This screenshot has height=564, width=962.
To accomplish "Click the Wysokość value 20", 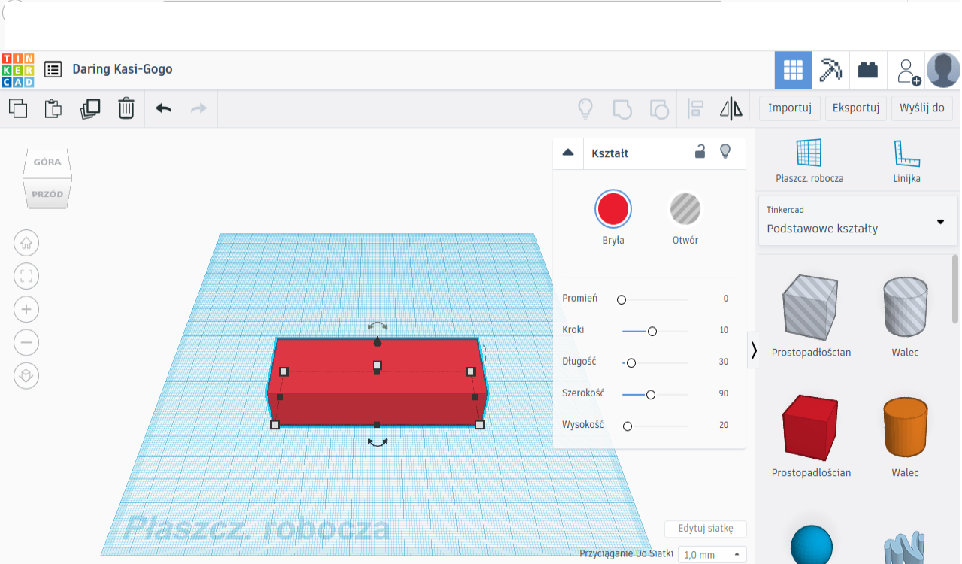I will 724,425.
